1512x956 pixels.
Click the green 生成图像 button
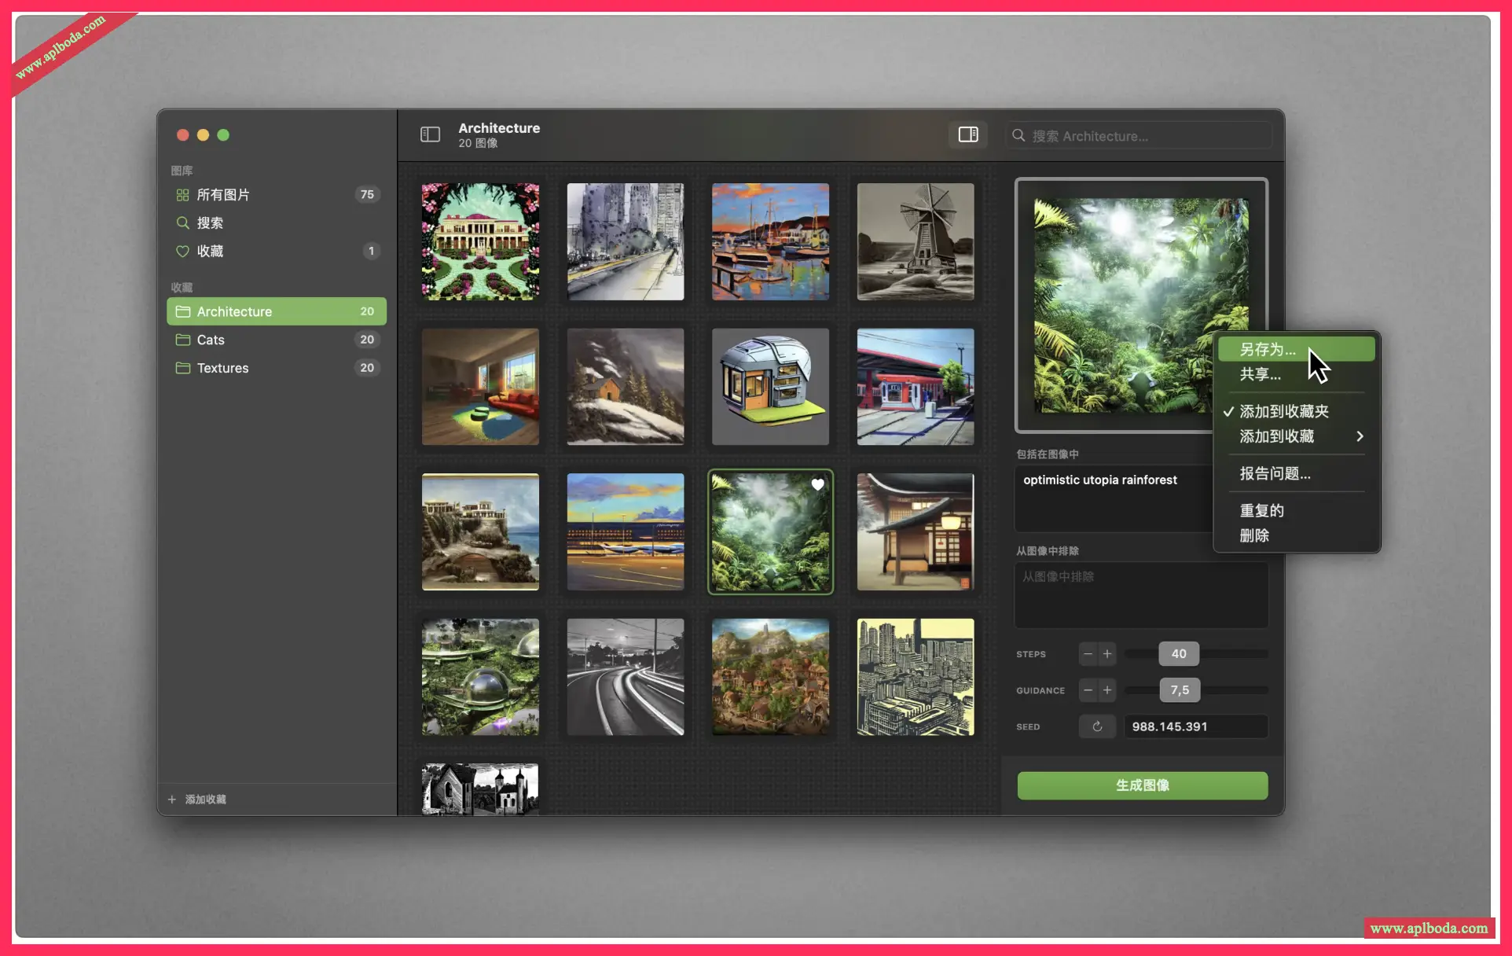click(1142, 785)
